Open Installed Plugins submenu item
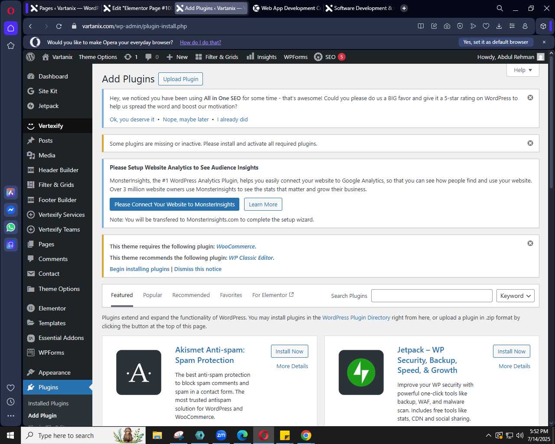Screen dimensions: 555x444 [48, 403]
